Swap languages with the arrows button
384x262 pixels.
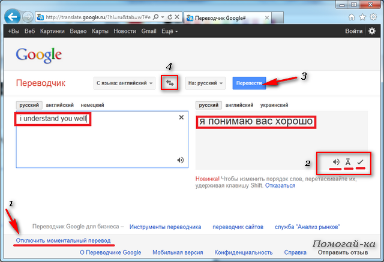point(169,83)
